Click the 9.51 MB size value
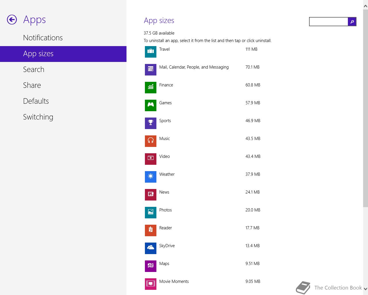The height and width of the screenshot is (295, 368). (x=253, y=264)
